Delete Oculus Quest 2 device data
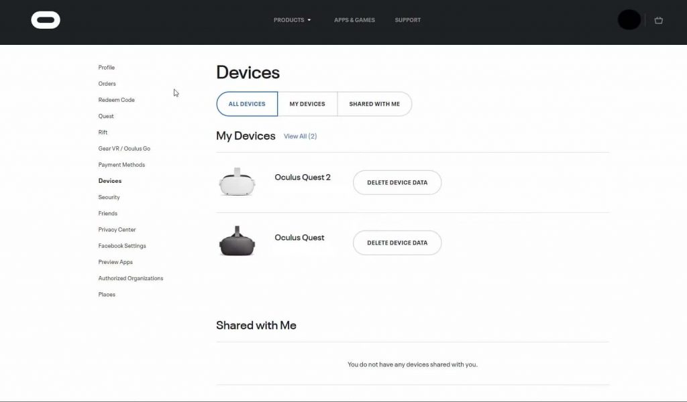The width and height of the screenshot is (687, 402). point(397,182)
